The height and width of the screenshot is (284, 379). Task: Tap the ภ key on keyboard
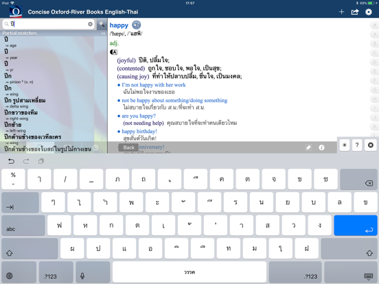117,179
